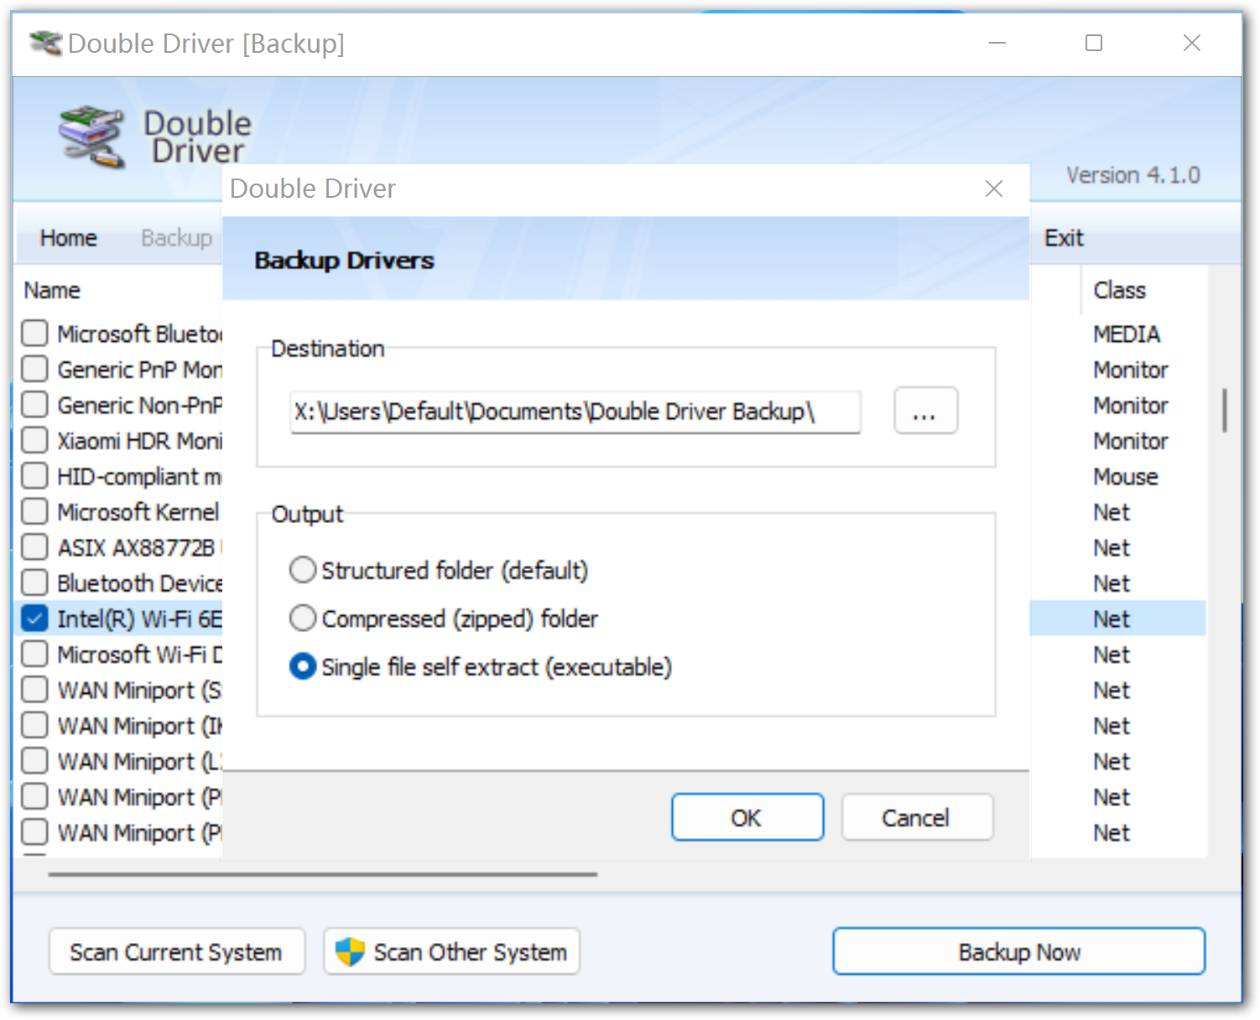Screen dimensions: 1260x1020
Task: Check the ASIX AX88772B checkbox
Action: (34, 547)
